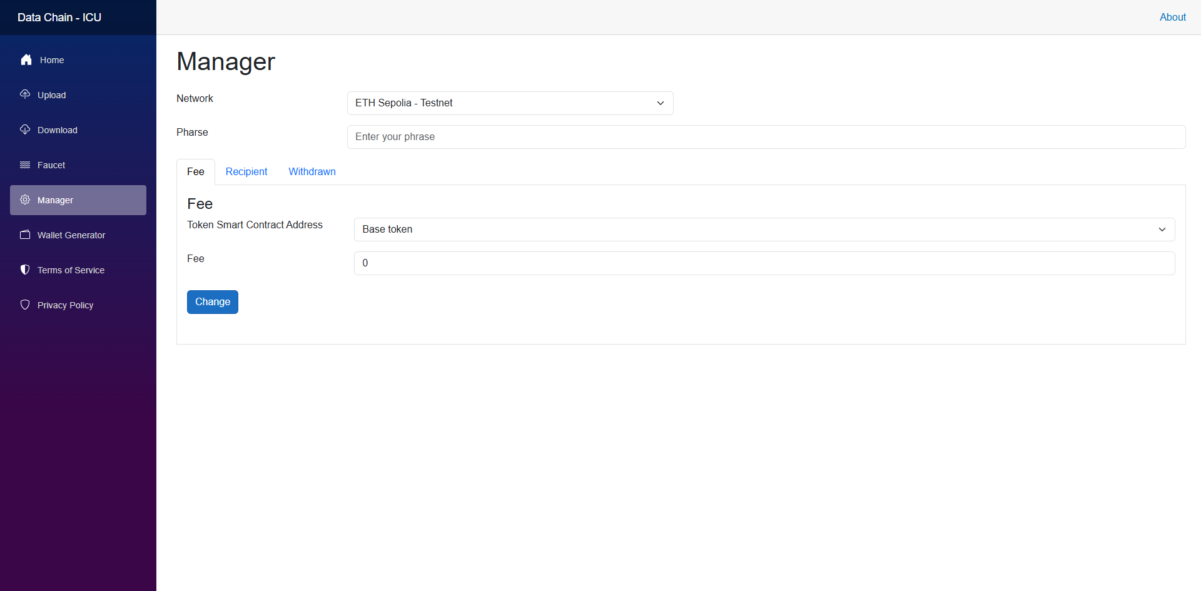Select the Manager gear icon

24,200
